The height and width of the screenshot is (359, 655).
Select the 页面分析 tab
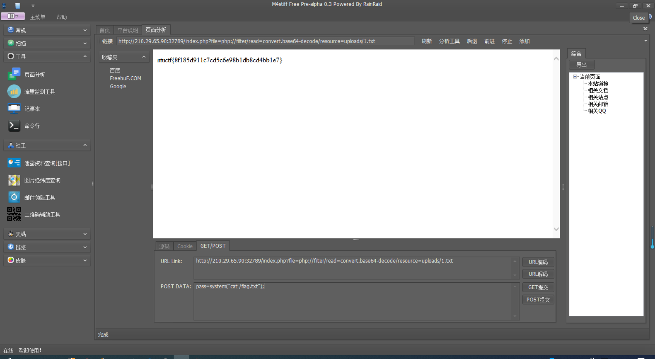[156, 30]
